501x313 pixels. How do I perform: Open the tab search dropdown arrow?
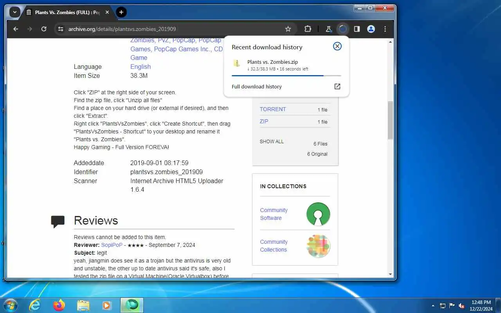(15, 12)
